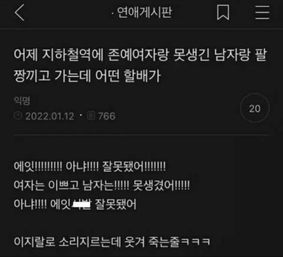
Task: Go back using the left arrow
Action: coord(19,13)
